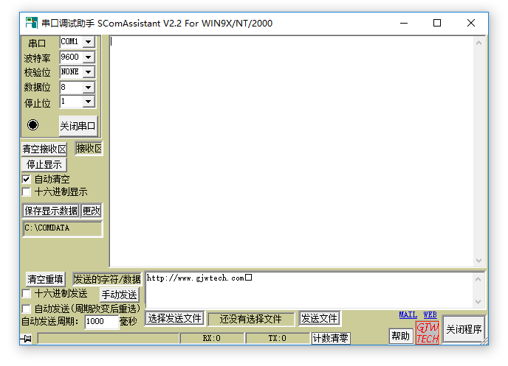Click the serial port status indicator light
508x366 pixels.
32,124
